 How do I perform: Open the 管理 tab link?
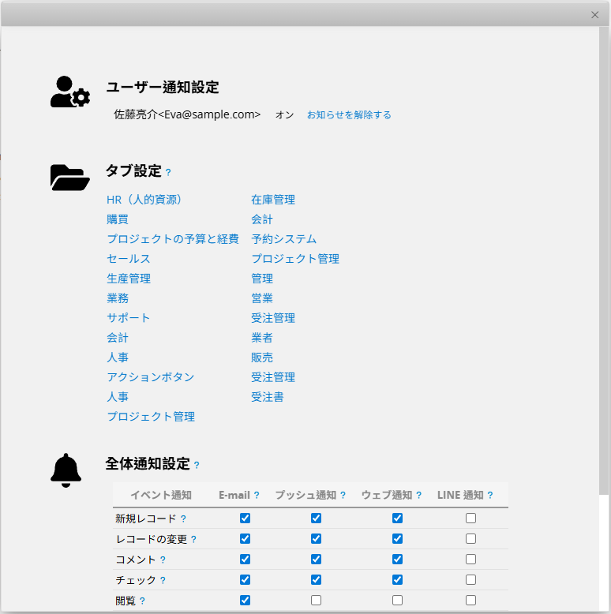(x=262, y=279)
